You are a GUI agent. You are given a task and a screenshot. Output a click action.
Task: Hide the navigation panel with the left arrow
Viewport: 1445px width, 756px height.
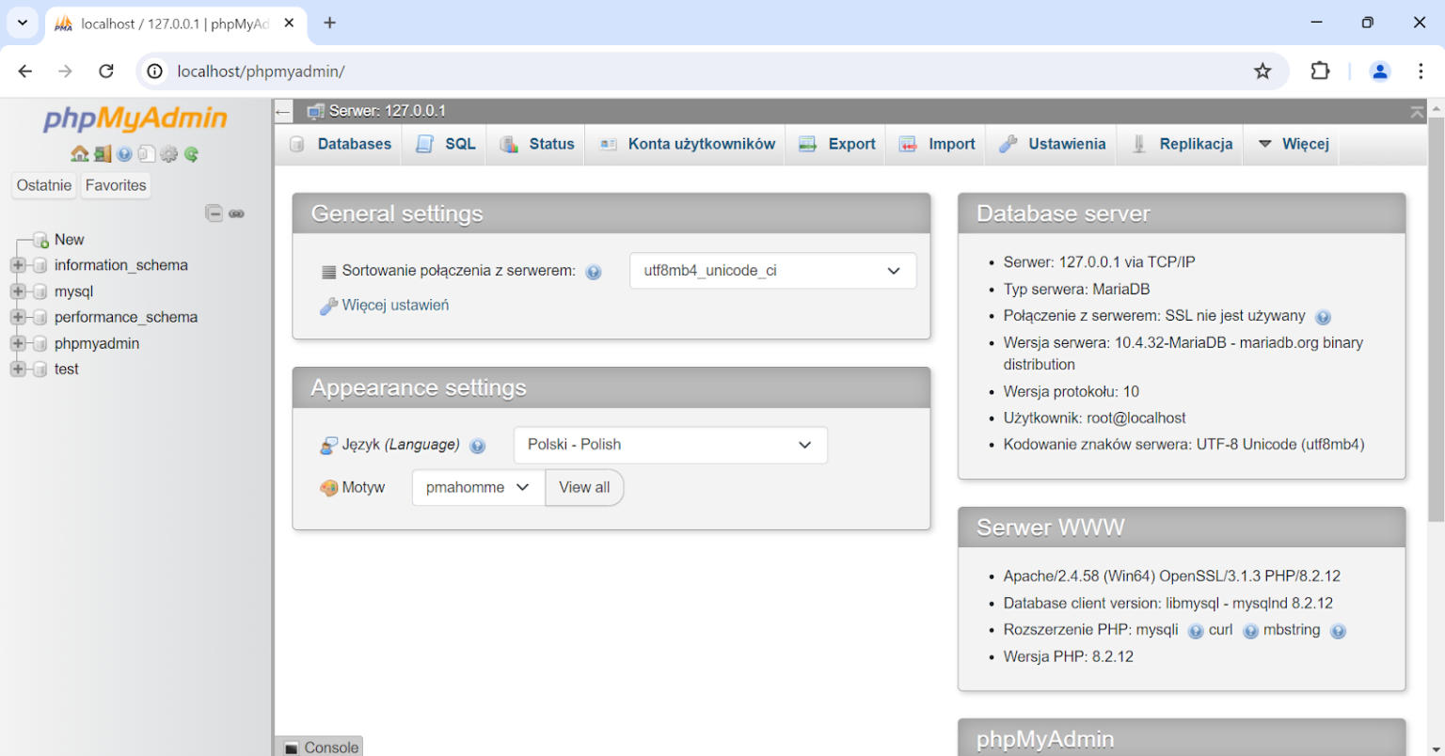coord(282,111)
